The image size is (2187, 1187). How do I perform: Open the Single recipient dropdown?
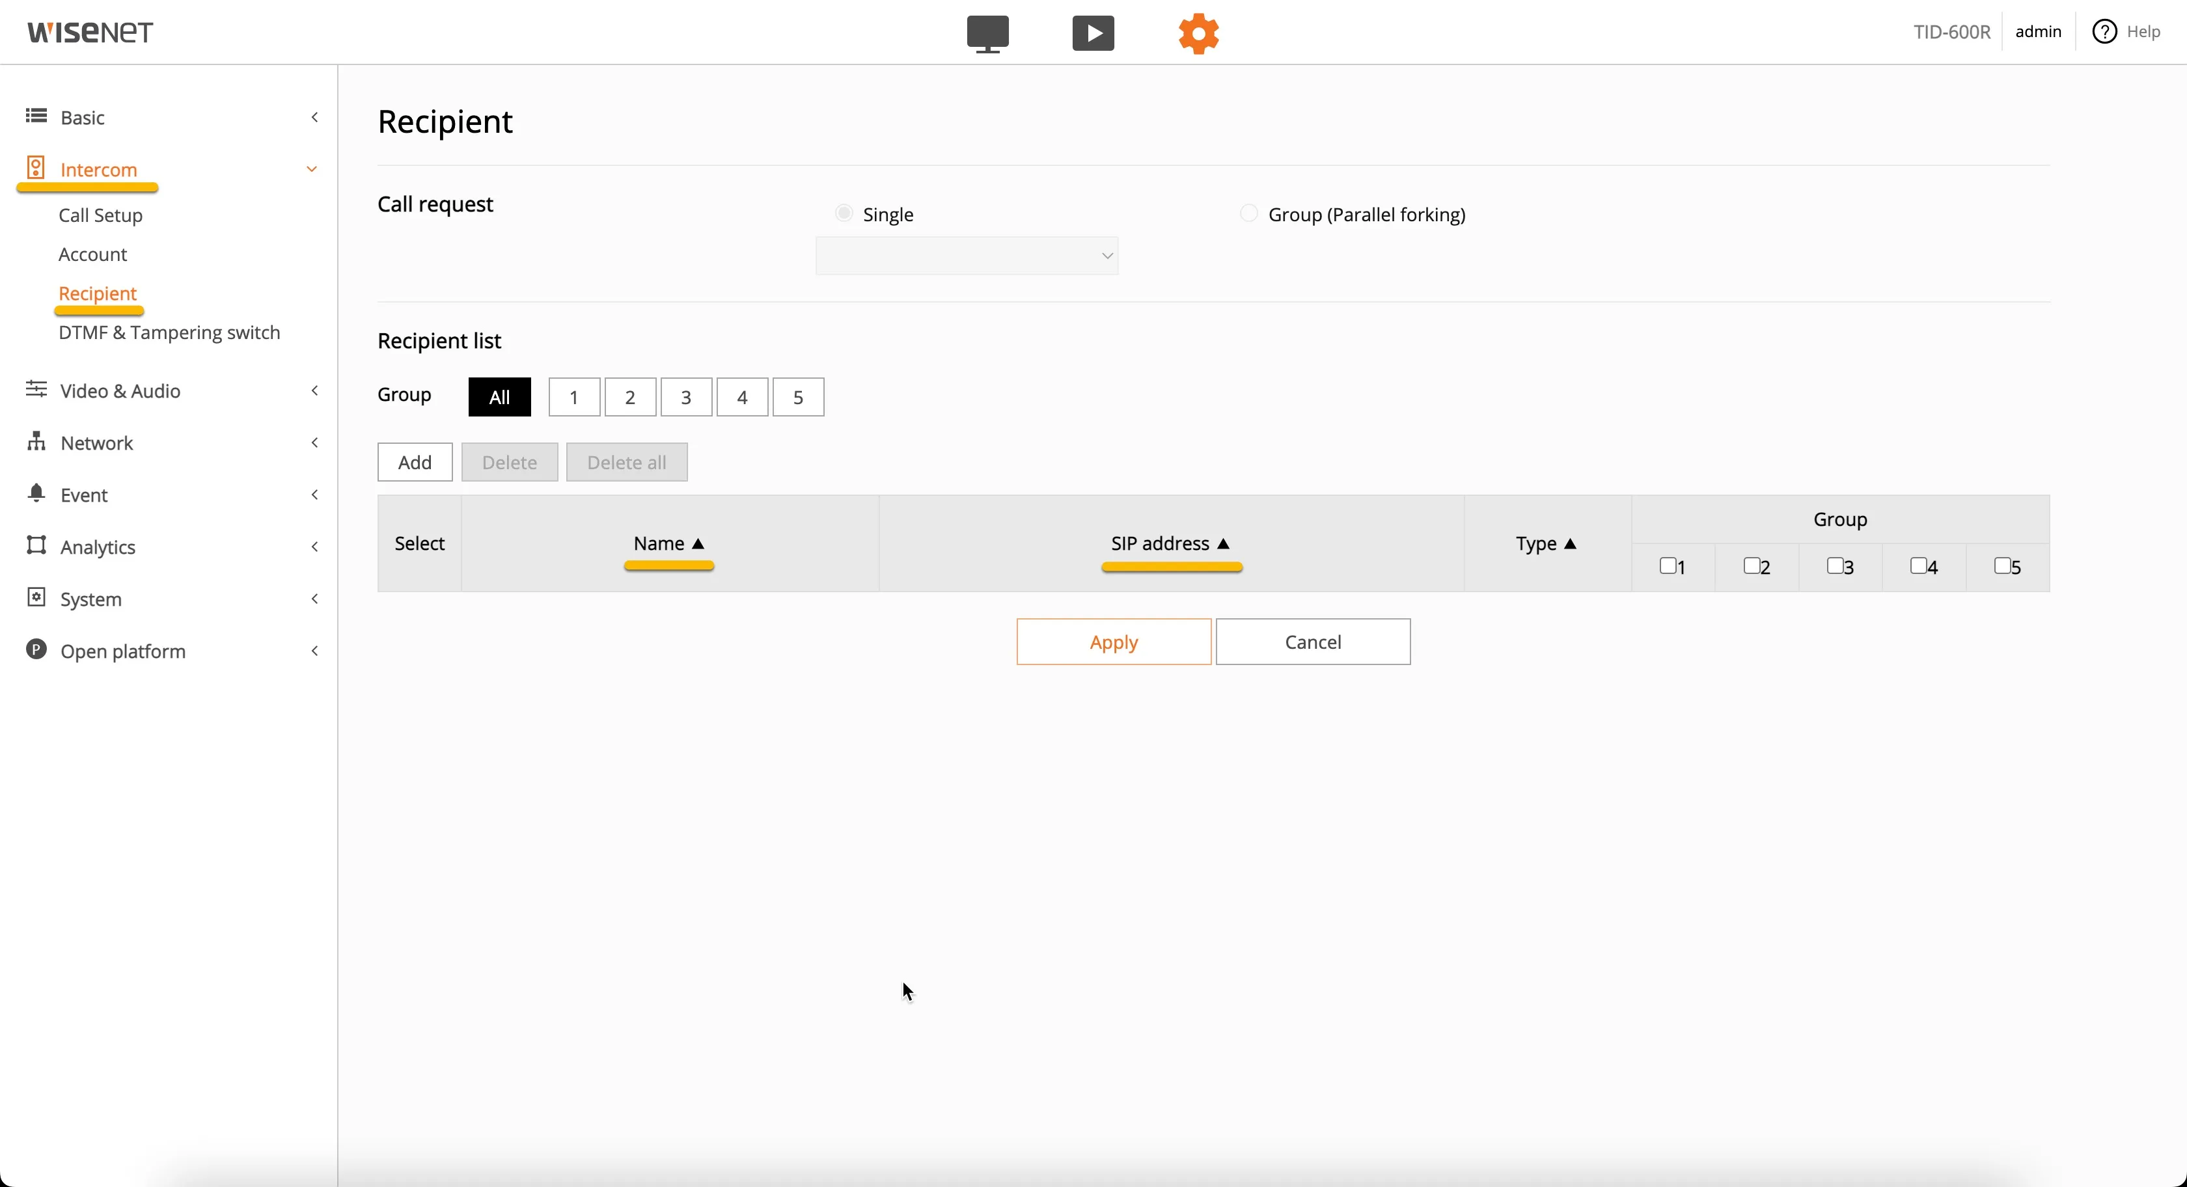coord(967,256)
